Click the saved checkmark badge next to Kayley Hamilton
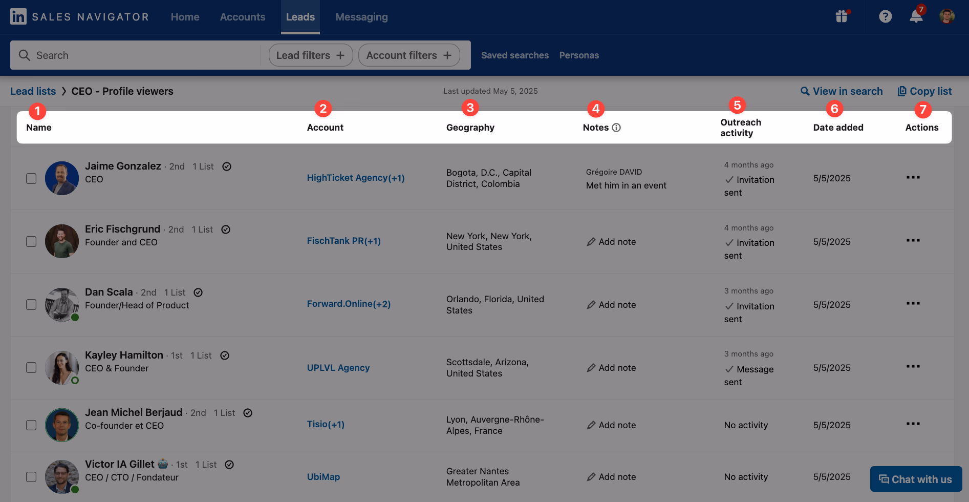 point(225,355)
